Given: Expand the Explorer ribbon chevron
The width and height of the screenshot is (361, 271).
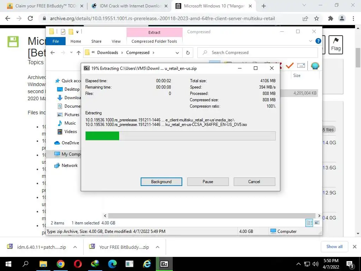Looking at the screenshot, I should click(x=310, y=41).
